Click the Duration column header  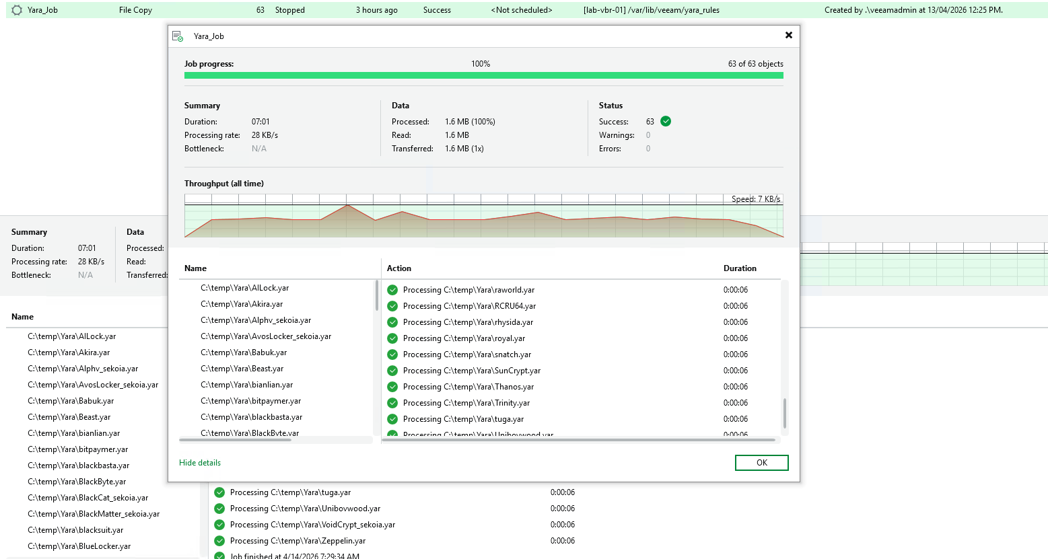click(740, 268)
